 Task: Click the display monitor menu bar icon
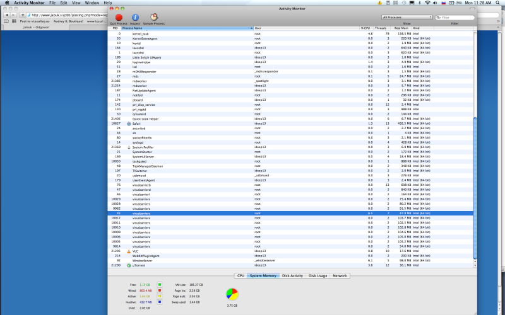click(412, 3)
